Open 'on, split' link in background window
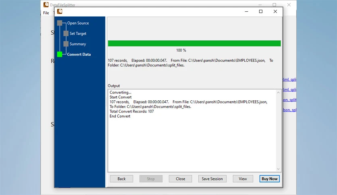The image size is (337, 195). pos(289,100)
